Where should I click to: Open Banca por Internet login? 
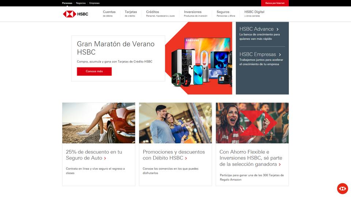tap(275, 3)
